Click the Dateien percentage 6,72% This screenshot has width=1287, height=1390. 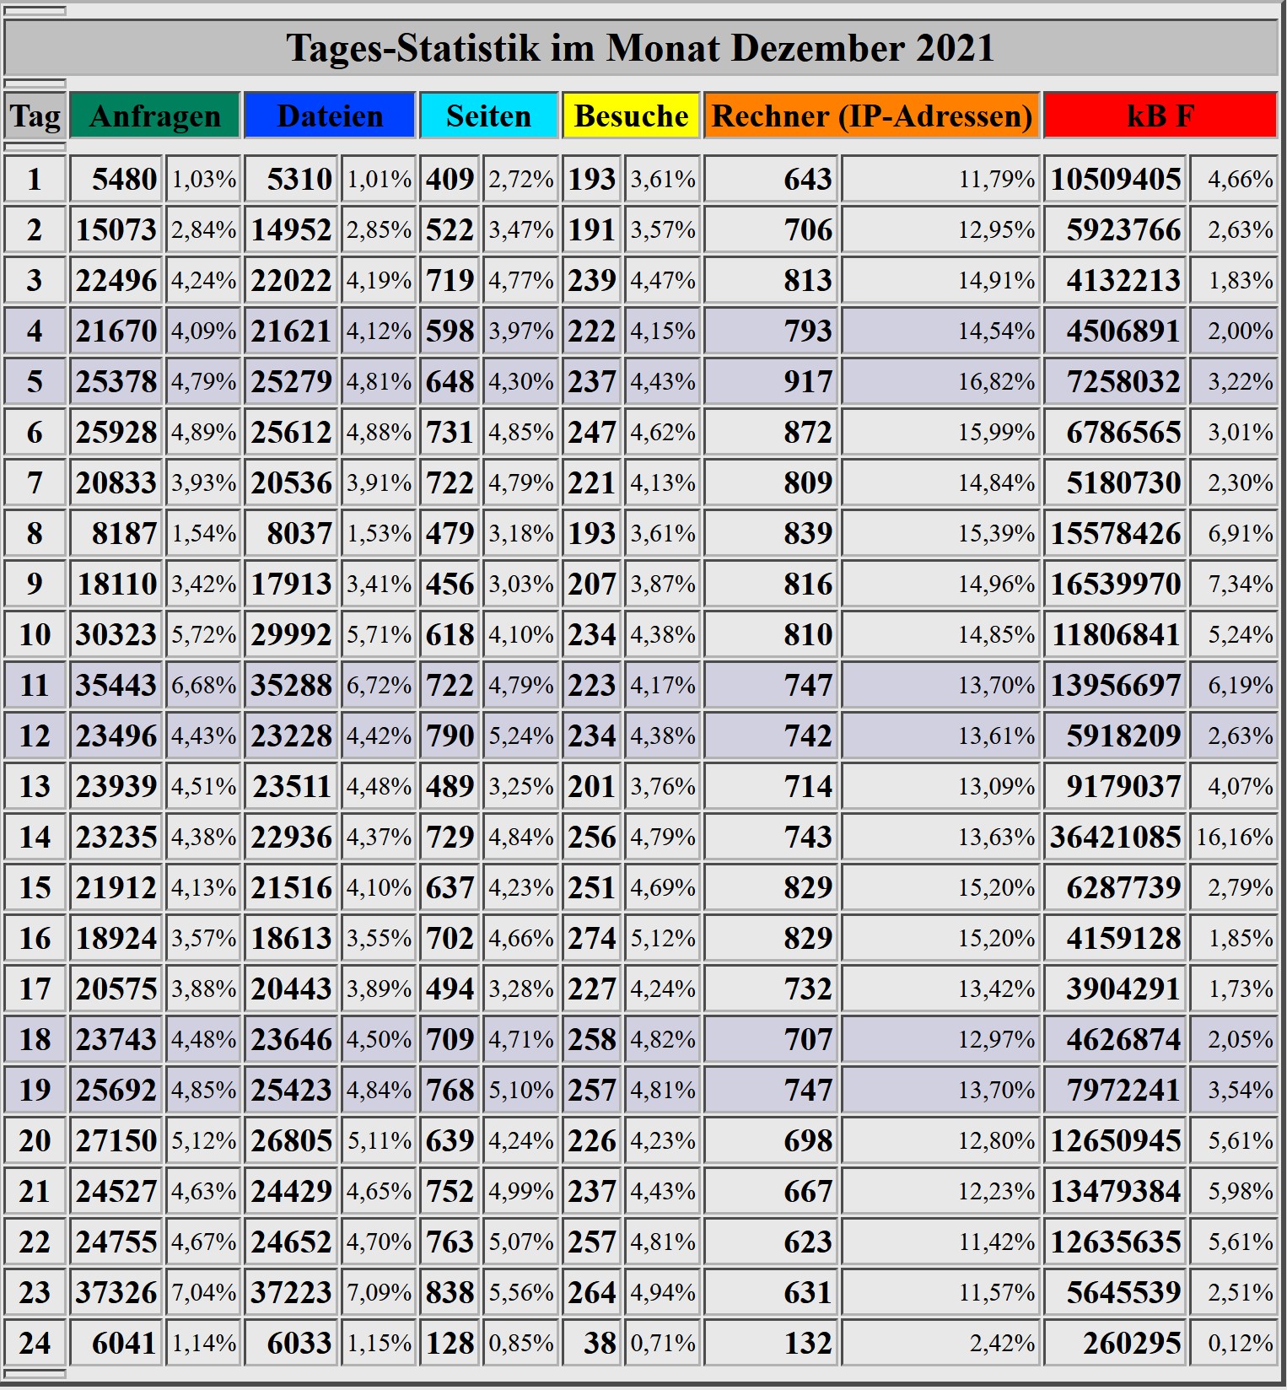tap(380, 685)
